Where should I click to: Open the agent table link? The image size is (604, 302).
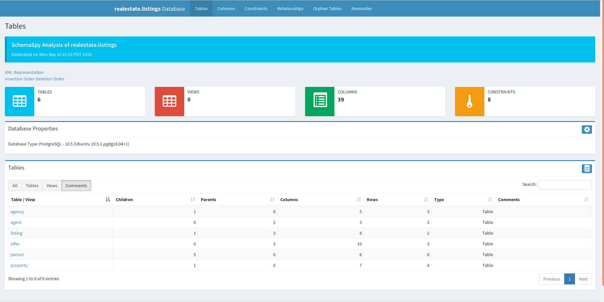(x=16, y=222)
